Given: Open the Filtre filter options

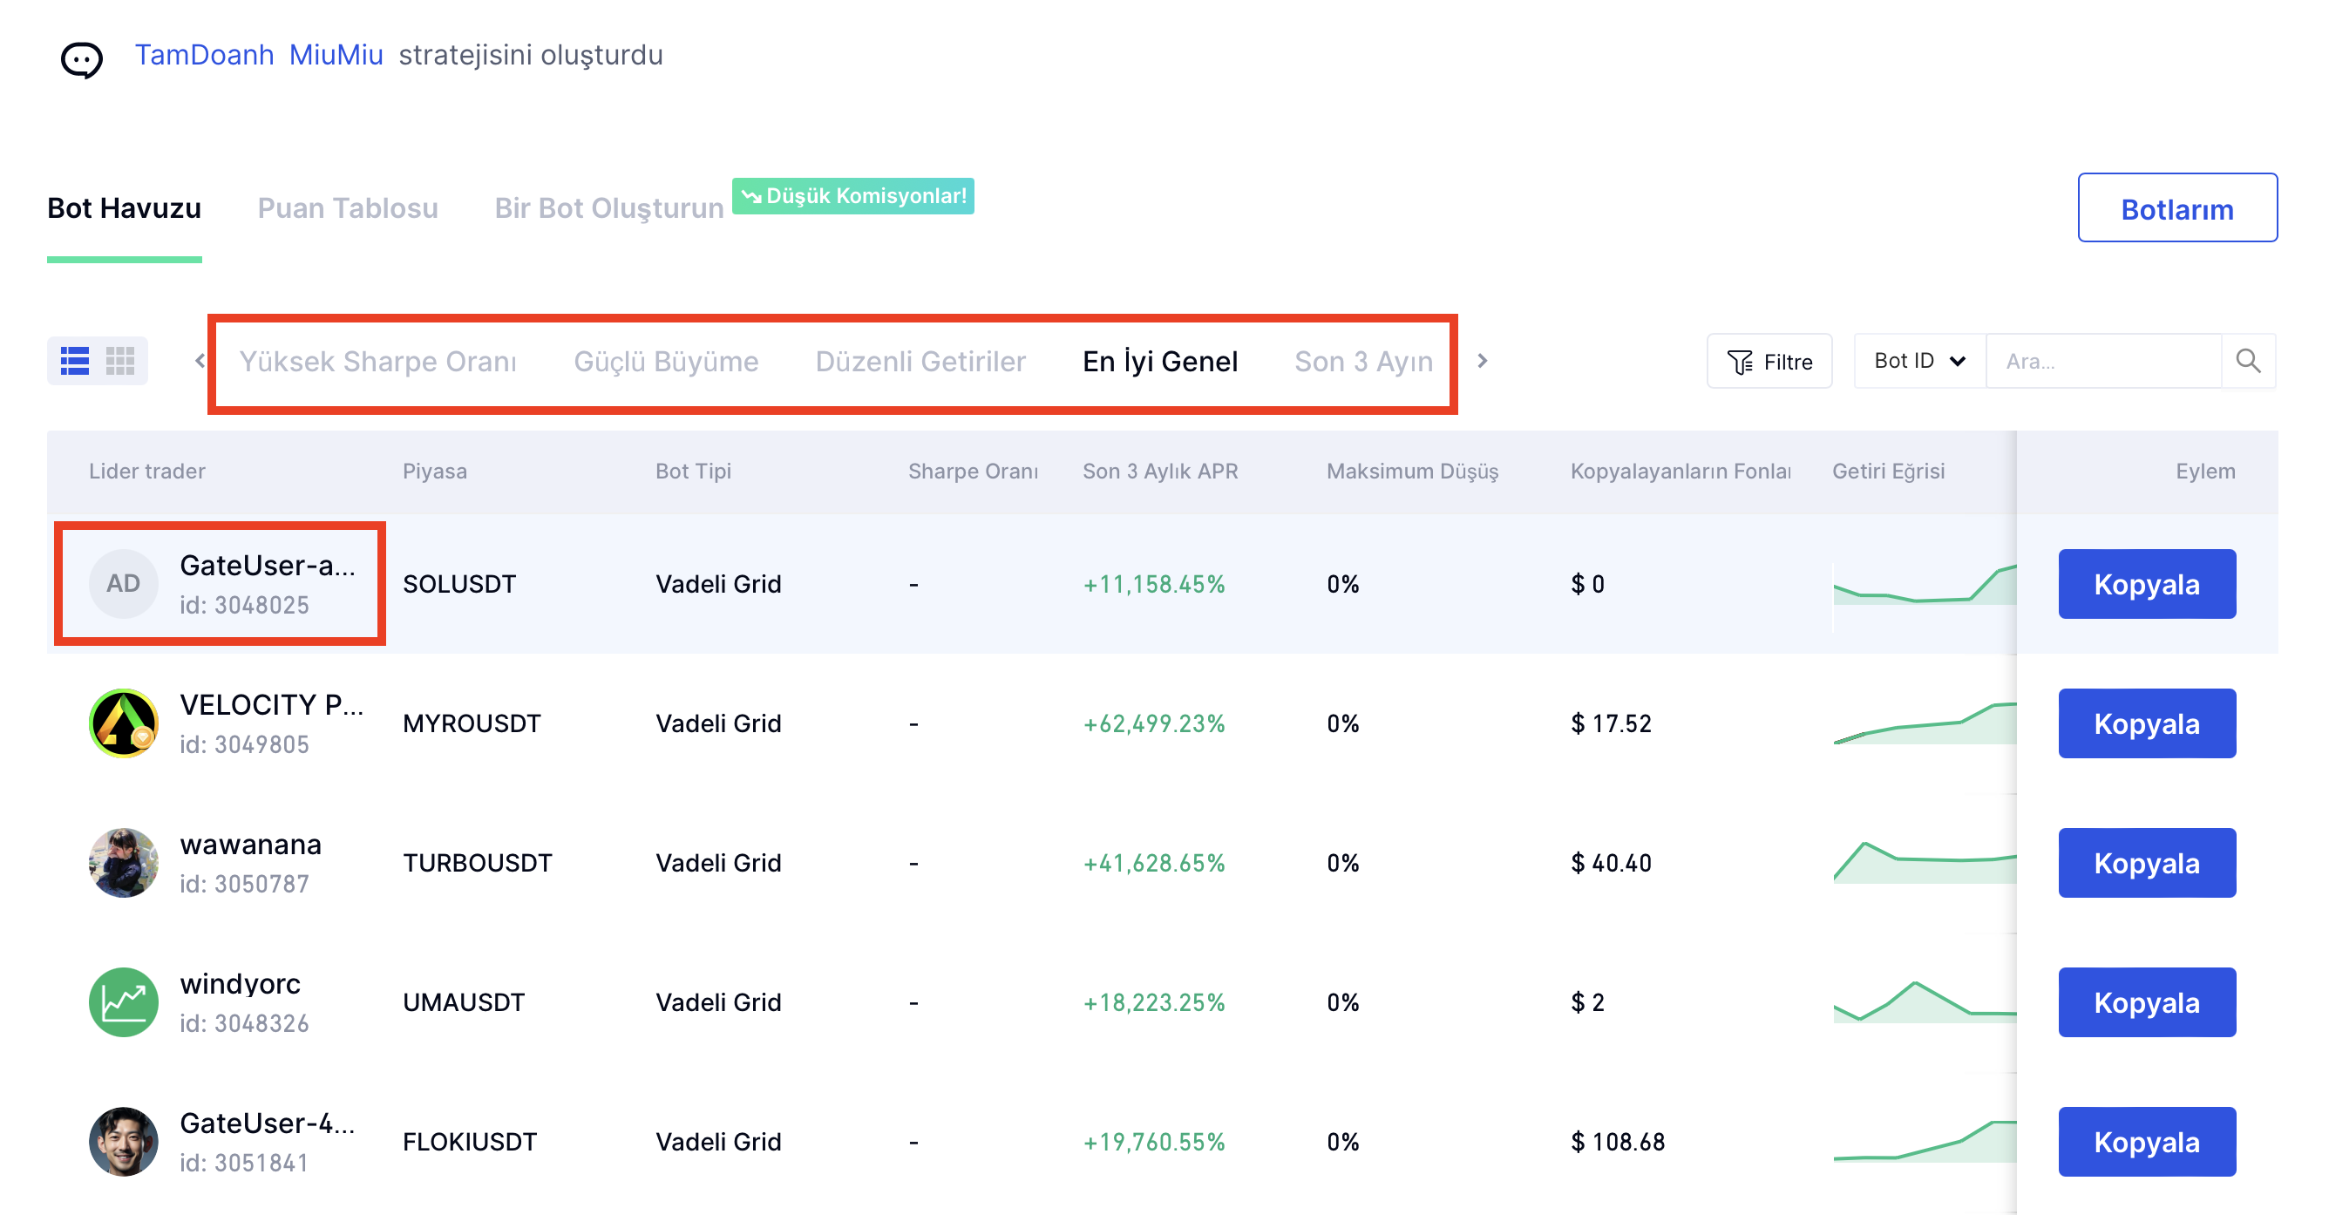Looking at the screenshot, I should point(1769,362).
